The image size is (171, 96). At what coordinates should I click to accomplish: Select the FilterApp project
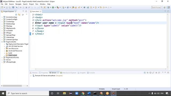9,26
